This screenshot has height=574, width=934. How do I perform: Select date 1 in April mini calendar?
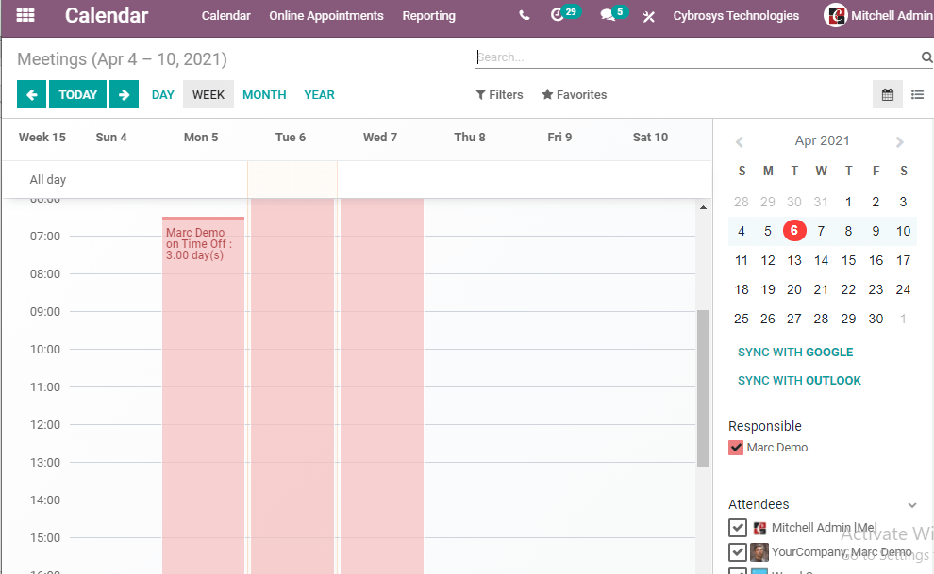tap(848, 202)
